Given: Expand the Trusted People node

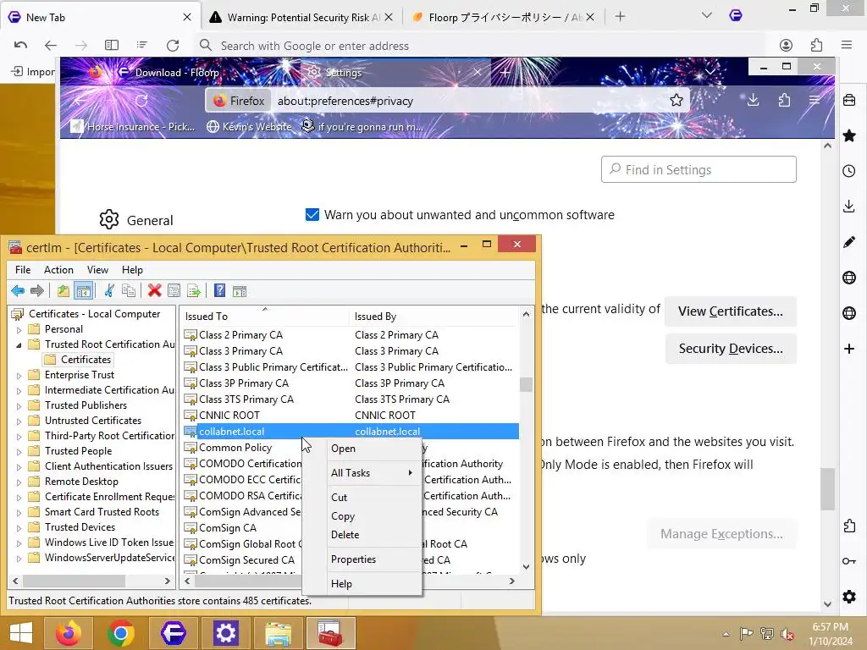Looking at the screenshot, I should tap(19, 452).
